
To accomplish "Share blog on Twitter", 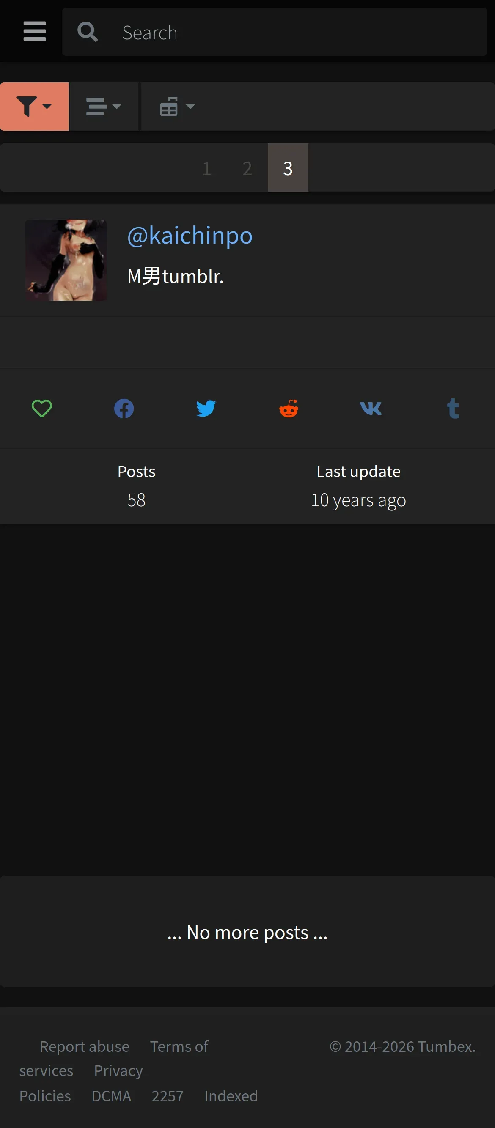I will point(206,409).
